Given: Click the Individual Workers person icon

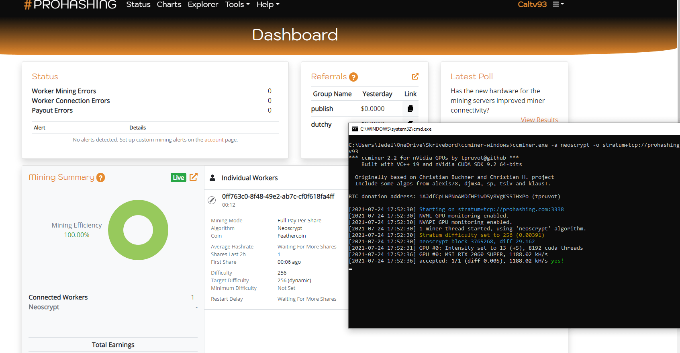Looking at the screenshot, I should coord(213,178).
